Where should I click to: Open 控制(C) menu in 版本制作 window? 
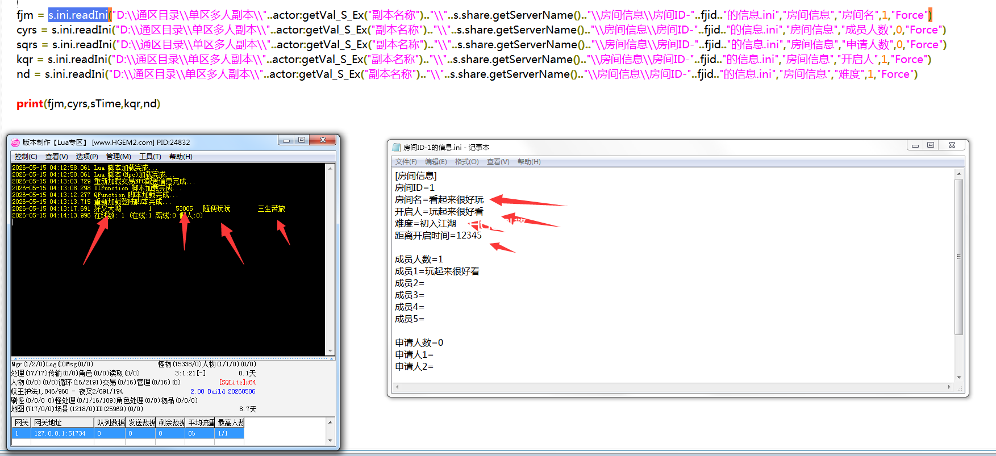[26, 157]
